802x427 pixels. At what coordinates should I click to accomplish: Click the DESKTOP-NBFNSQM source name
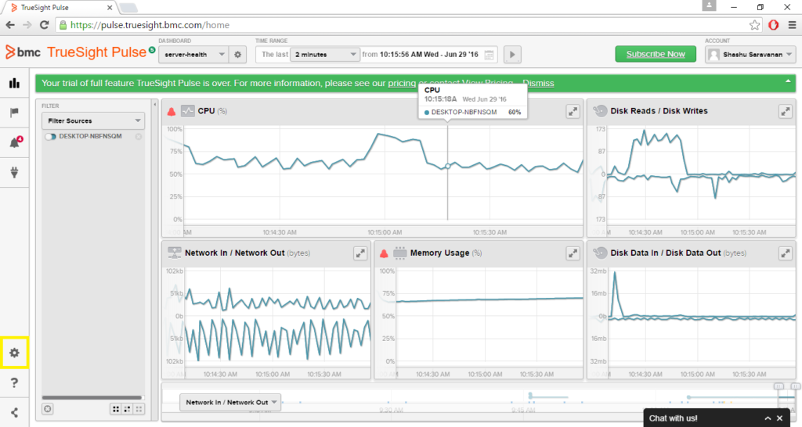coord(91,136)
